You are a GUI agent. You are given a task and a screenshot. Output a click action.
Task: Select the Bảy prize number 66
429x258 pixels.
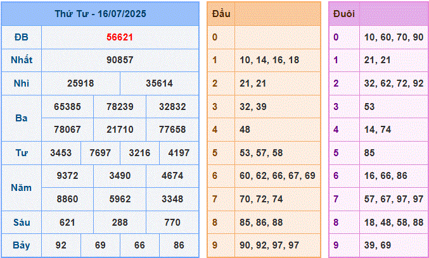[x=139, y=245]
